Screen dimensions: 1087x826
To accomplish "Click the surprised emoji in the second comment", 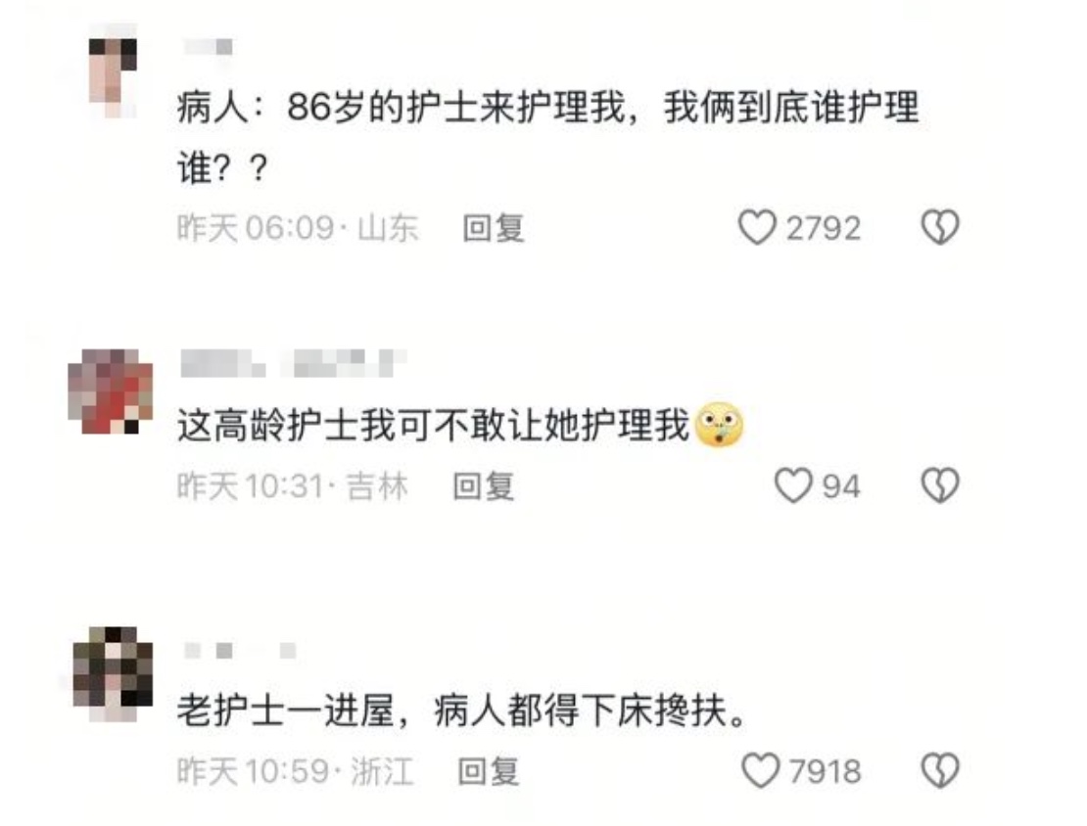I will coord(719,425).
